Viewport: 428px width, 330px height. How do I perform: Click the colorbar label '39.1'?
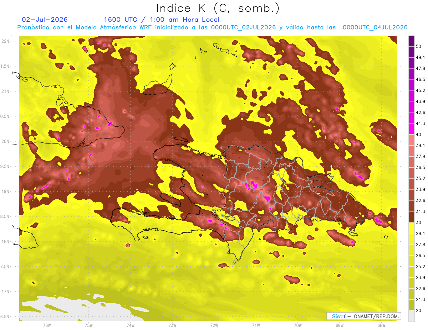421,146
